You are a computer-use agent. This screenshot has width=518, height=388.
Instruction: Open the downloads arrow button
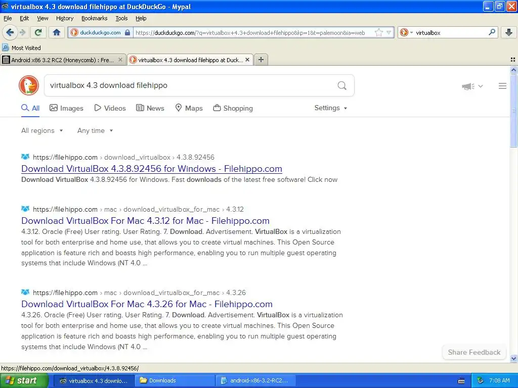pyautogui.click(x=509, y=32)
